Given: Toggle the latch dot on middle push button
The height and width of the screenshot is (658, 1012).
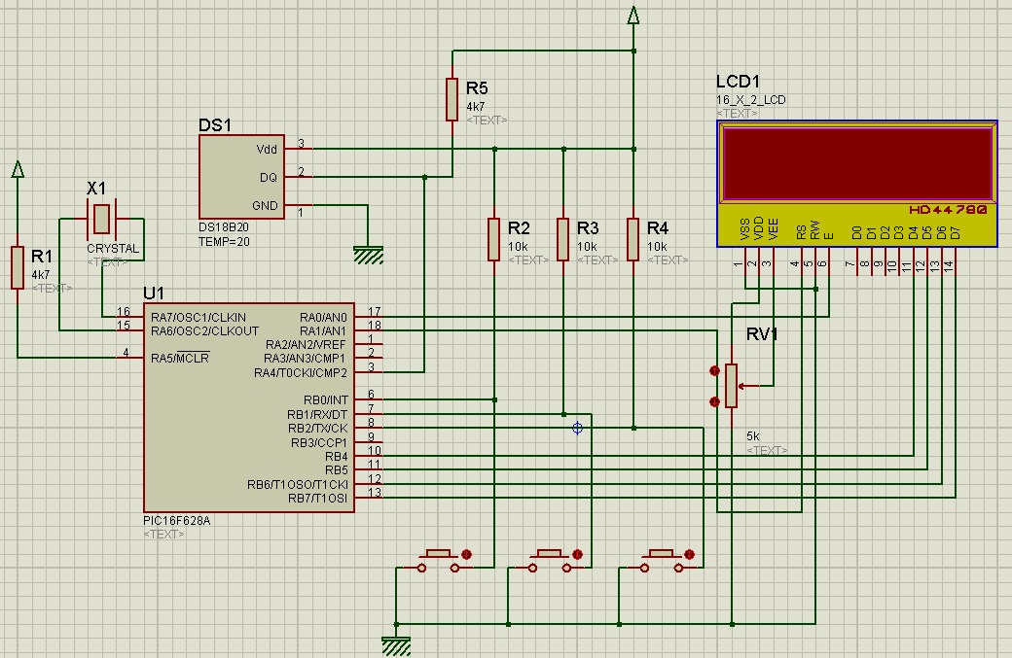Looking at the screenshot, I should pos(579,554).
